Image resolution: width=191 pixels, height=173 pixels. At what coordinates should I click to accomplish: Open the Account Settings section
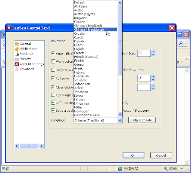32,64
